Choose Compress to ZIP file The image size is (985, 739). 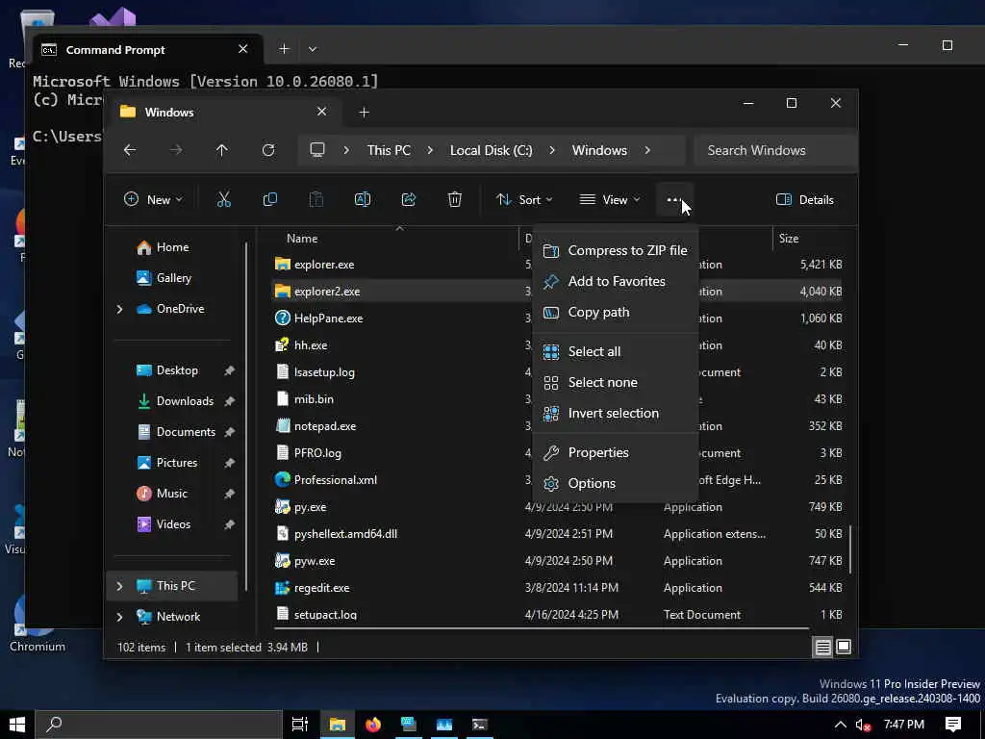coord(615,251)
